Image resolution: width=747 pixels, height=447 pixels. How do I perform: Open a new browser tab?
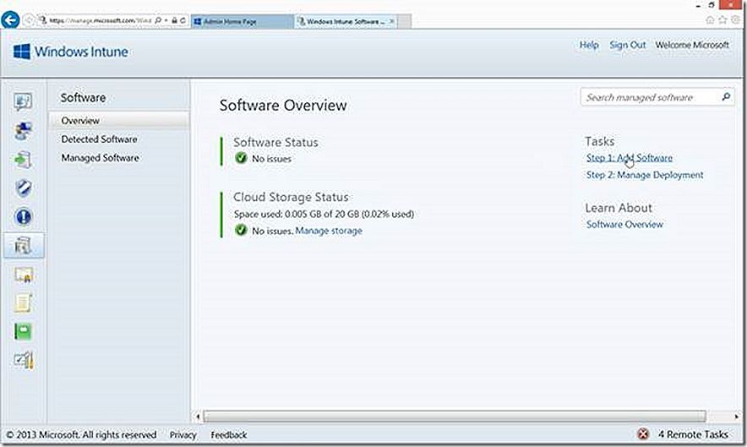(404, 21)
